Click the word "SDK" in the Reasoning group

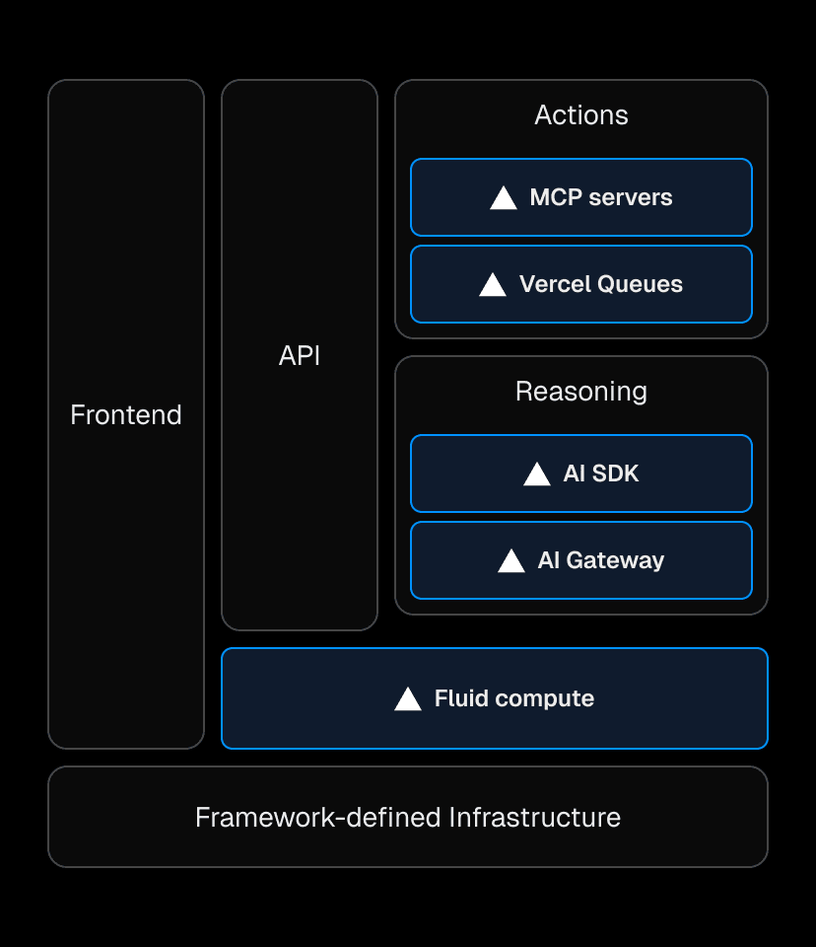[616, 473]
